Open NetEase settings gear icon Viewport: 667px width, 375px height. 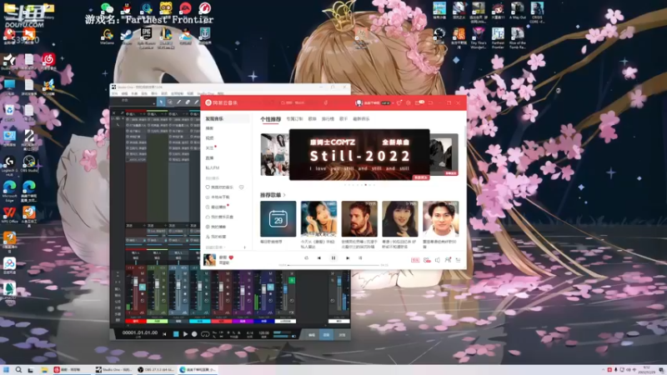(409, 102)
